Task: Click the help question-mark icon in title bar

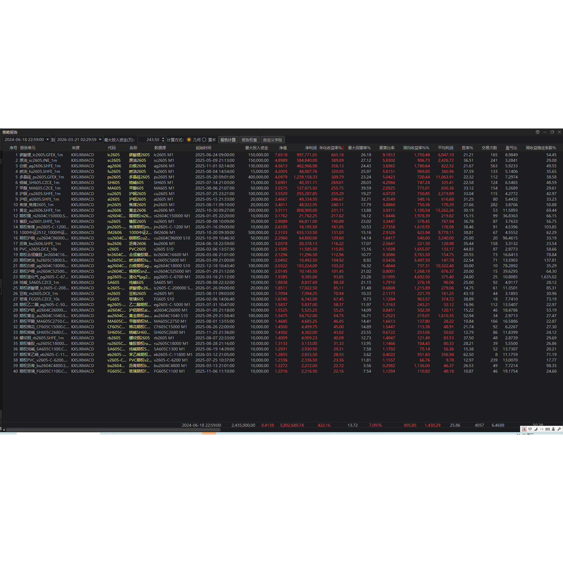Action: click(537, 132)
